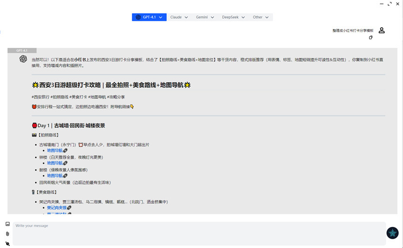This screenshot has width=403, height=248.
Task: Open 地图导航 link under 古城墙南门
Action: [55, 151]
